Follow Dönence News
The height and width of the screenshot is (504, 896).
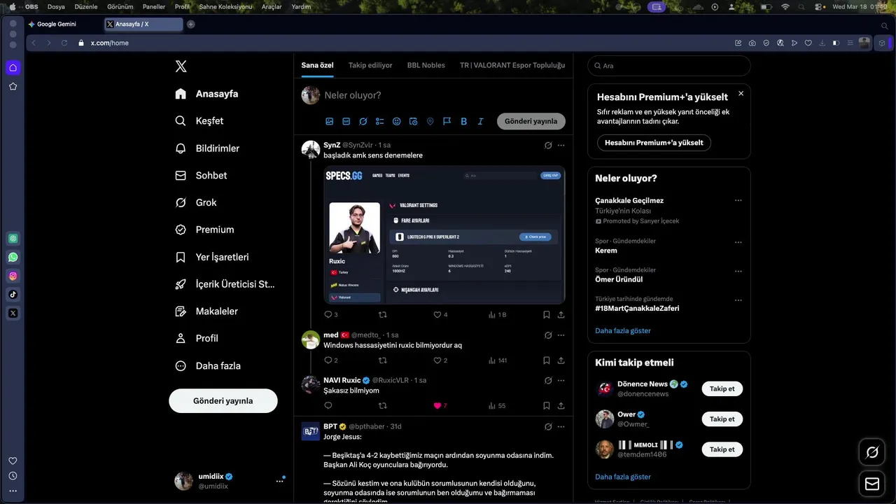click(722, 388)
